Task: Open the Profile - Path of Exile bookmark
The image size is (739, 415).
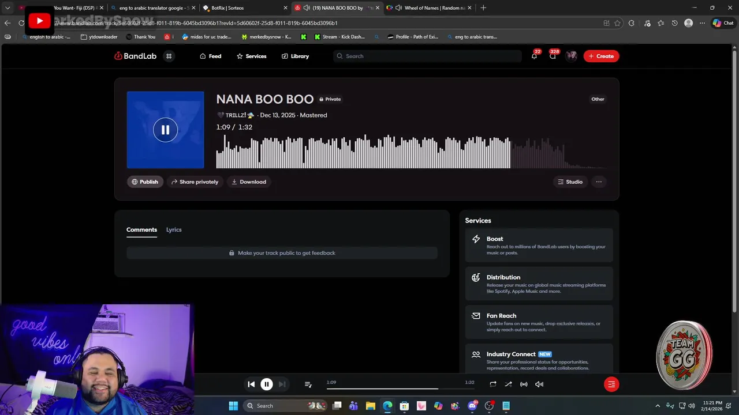Action: (x=413, y=37)
